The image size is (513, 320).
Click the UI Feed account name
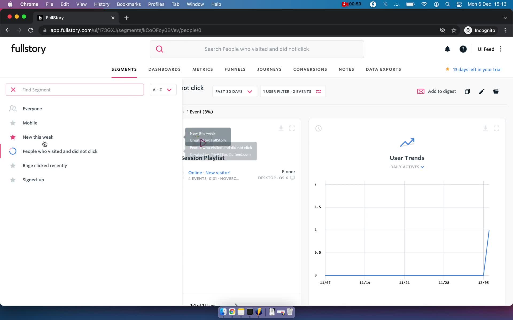(486, 49)
